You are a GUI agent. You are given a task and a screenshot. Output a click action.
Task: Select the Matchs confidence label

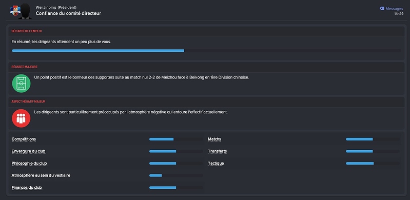pyautogui.click(x=214, y=139)
